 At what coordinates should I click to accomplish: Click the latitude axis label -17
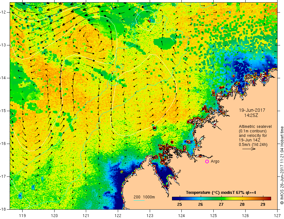(x=4, y=176)
